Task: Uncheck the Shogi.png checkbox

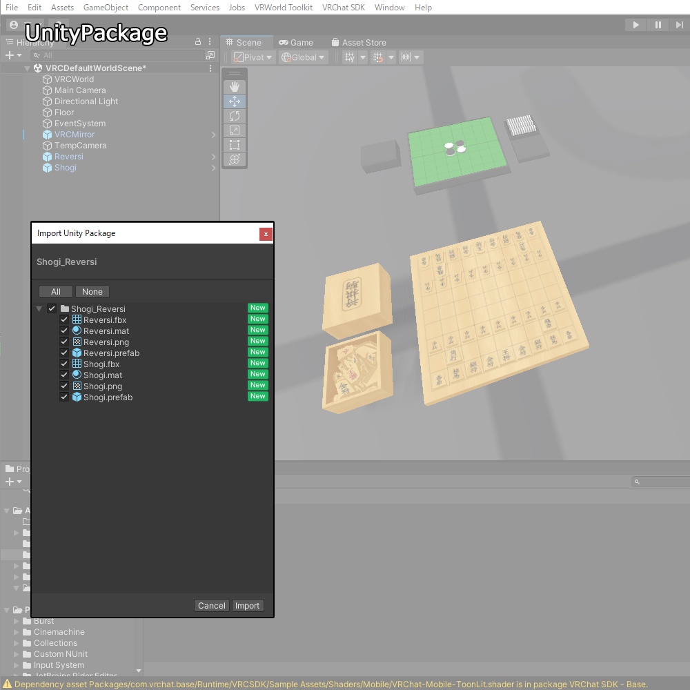Action: [64, 386]
